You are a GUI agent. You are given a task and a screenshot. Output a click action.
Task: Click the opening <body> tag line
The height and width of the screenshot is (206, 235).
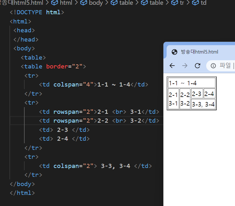coord(24,48)
